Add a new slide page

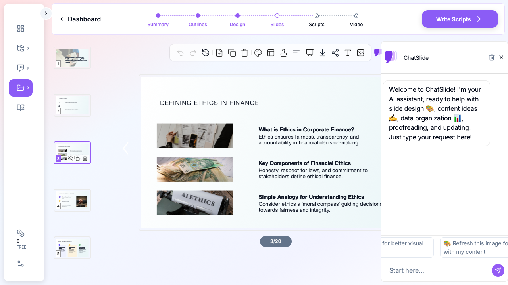pyautogui.click(x=219, y=53)
